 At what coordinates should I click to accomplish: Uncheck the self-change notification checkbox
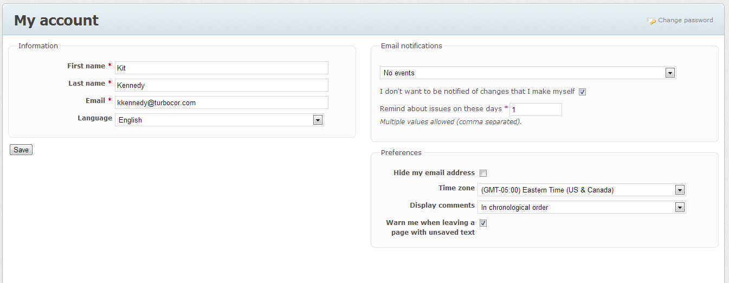[582, 92]
